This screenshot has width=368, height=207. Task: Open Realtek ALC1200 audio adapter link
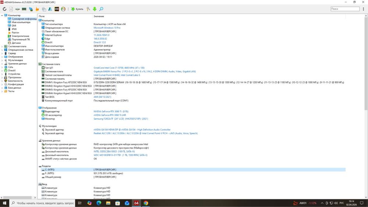point(145,133)
